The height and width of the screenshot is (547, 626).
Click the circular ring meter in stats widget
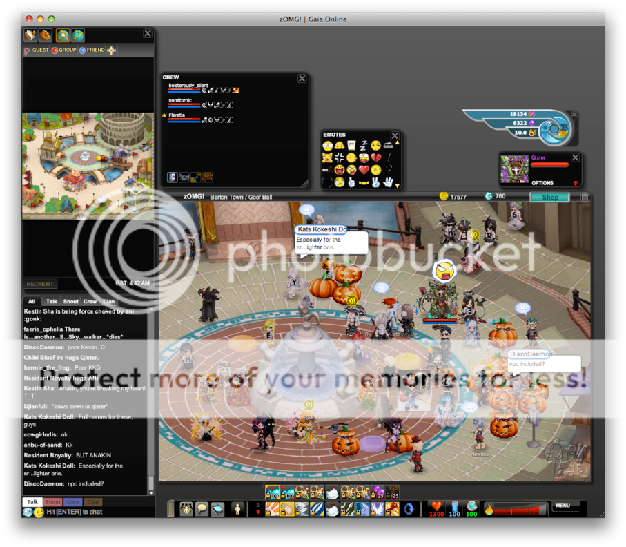pos(554,129)
